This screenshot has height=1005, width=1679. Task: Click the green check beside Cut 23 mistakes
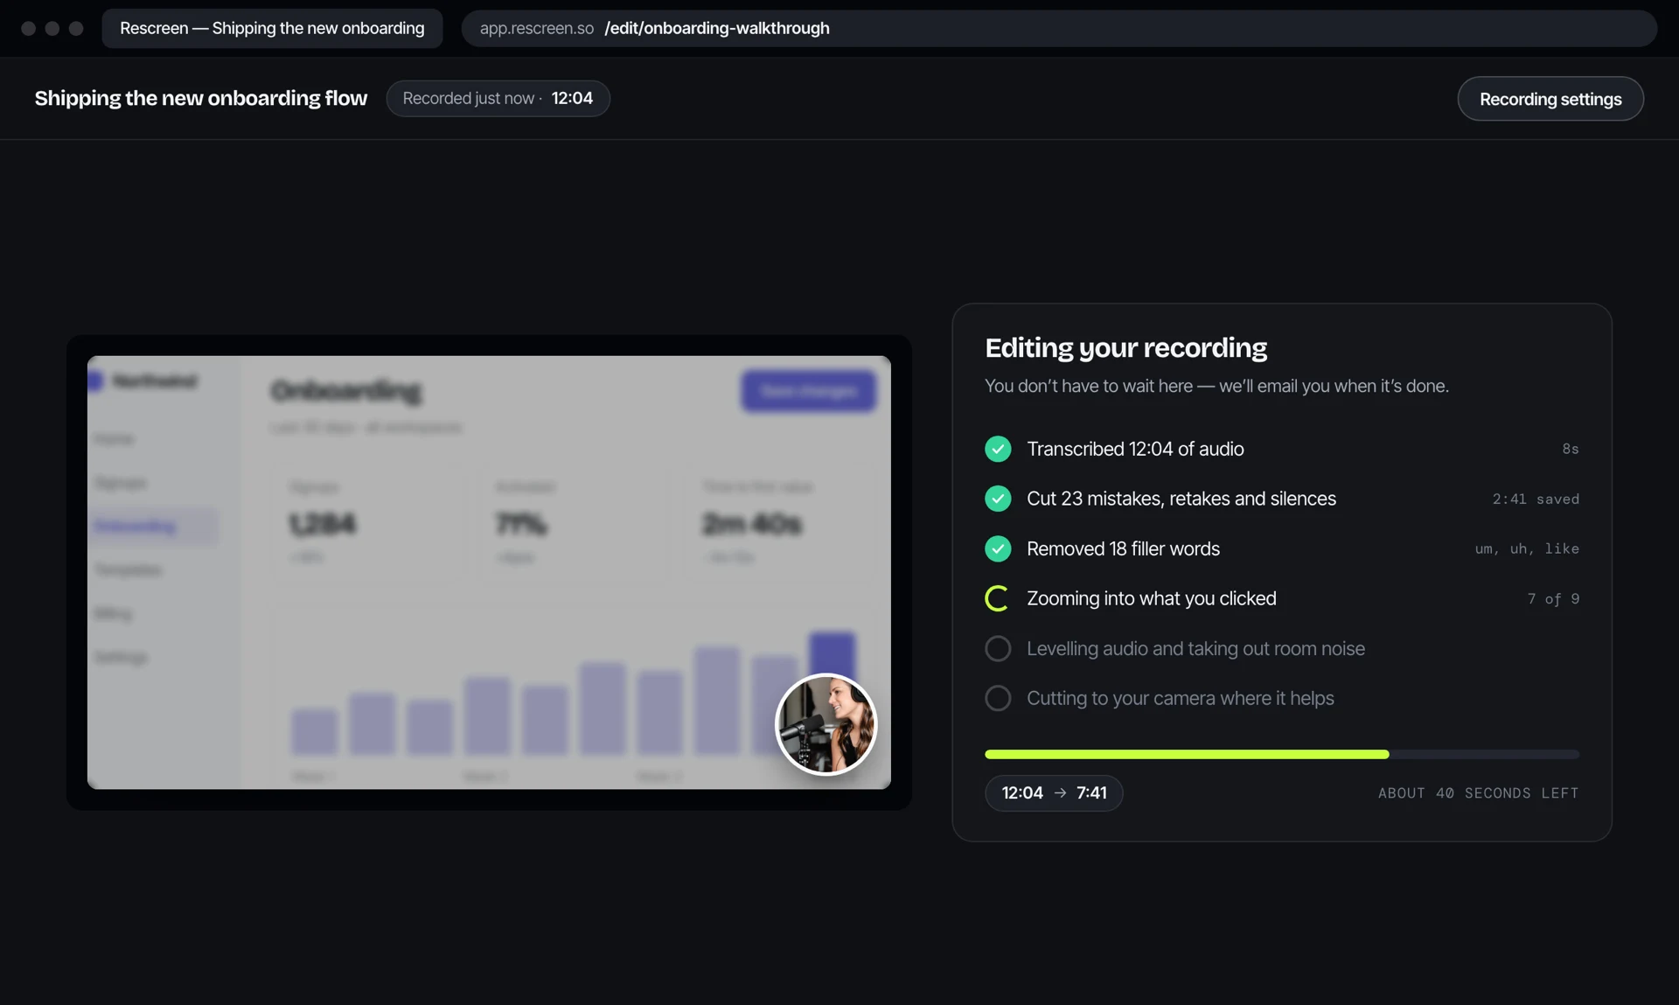tap(998, 499)
